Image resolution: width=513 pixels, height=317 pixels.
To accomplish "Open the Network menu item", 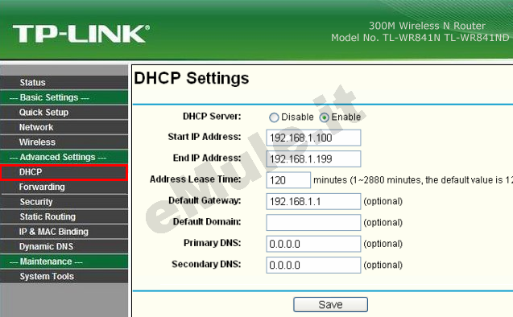I will click(x=64, y=127).
